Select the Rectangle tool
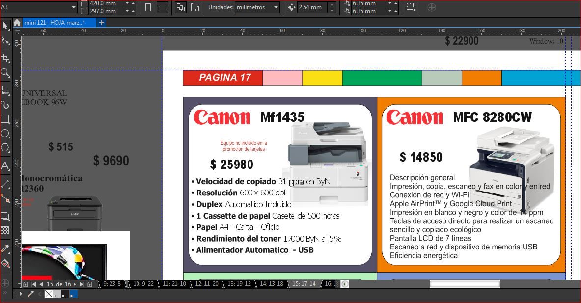The image size is (581, 303). [5, 119]
